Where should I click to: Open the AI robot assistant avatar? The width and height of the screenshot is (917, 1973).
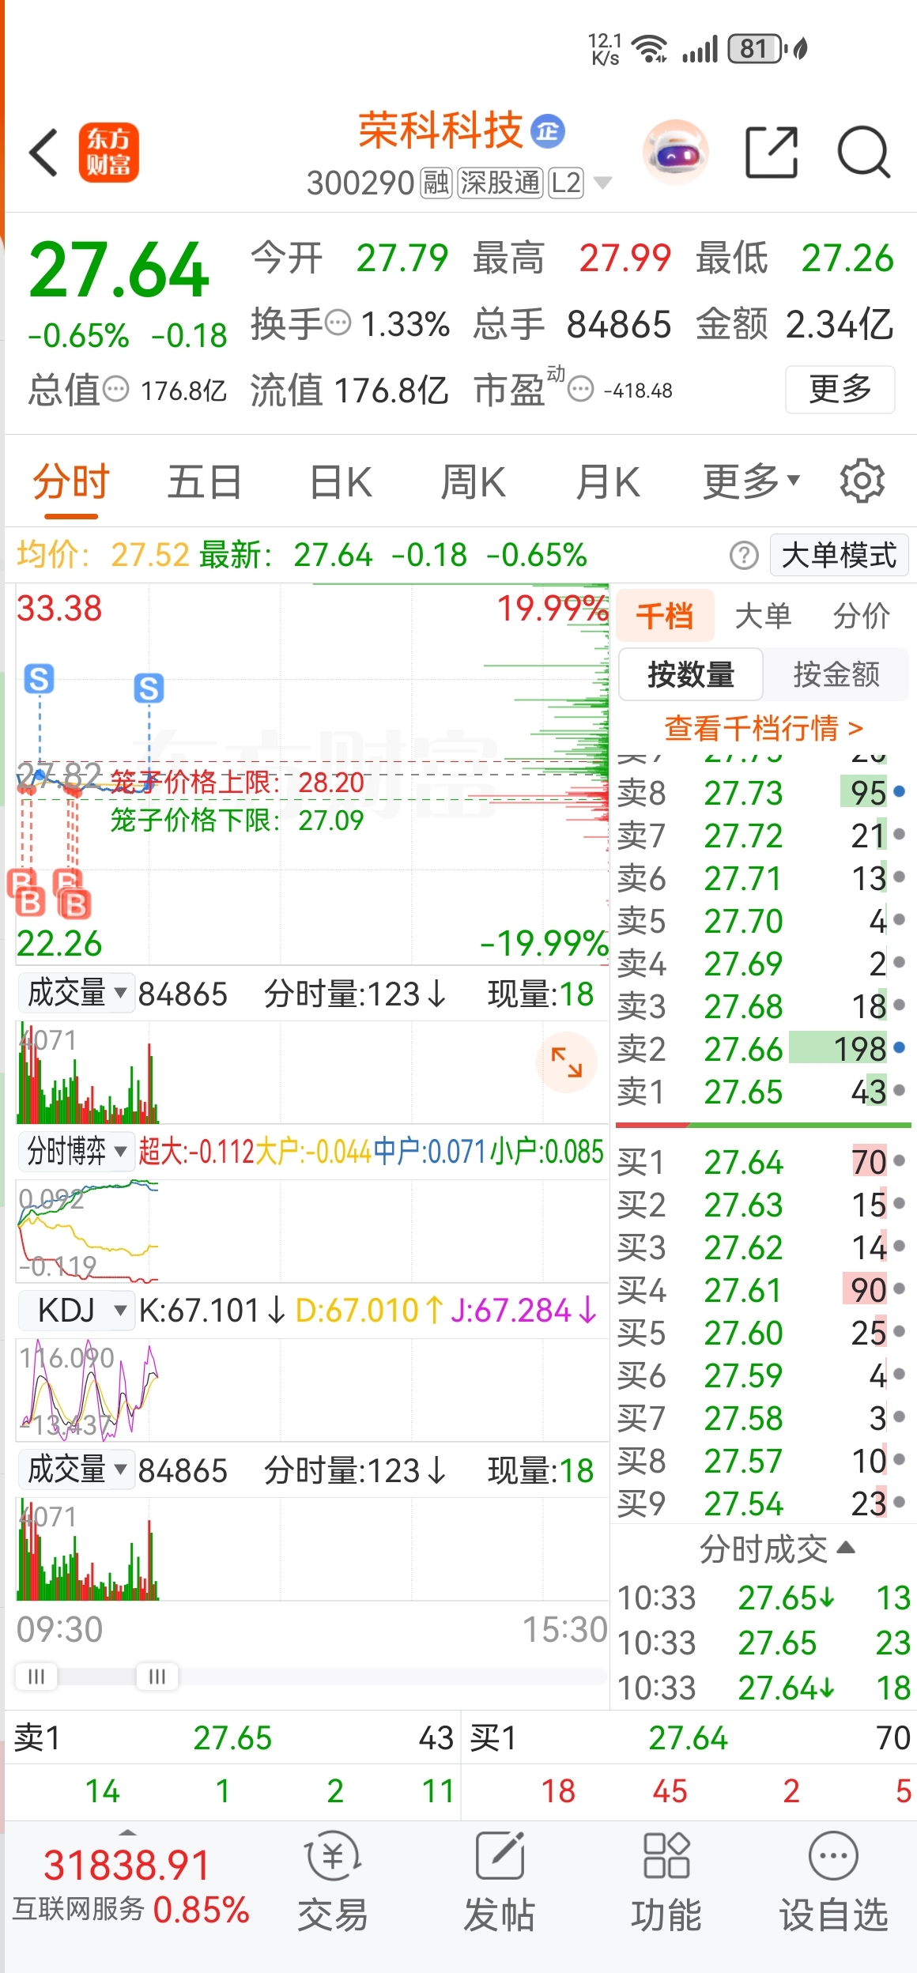675,152
